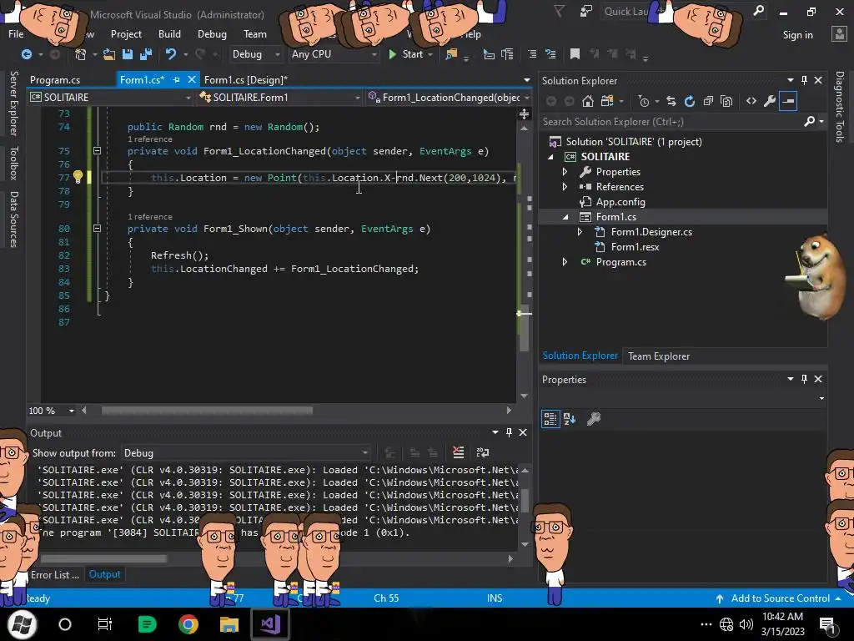Click the Sign in link

[x=797, y=35]
